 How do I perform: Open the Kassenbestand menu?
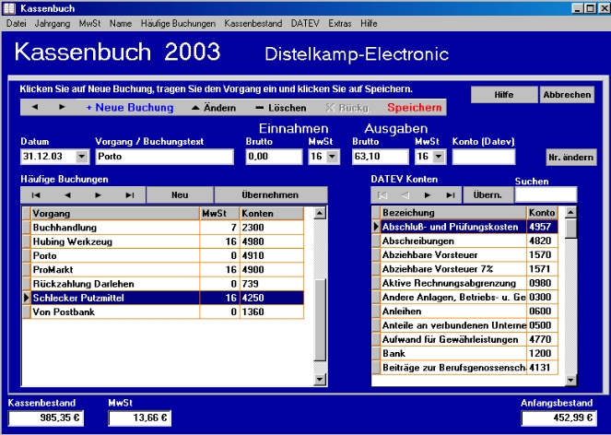tap(254, 22)
